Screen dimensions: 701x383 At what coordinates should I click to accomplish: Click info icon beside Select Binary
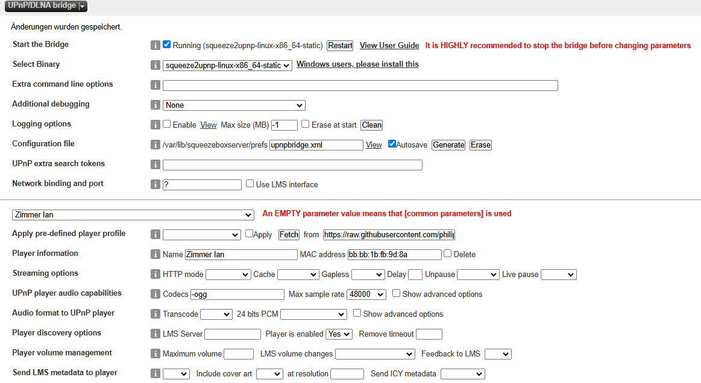[x=155, y=65]
